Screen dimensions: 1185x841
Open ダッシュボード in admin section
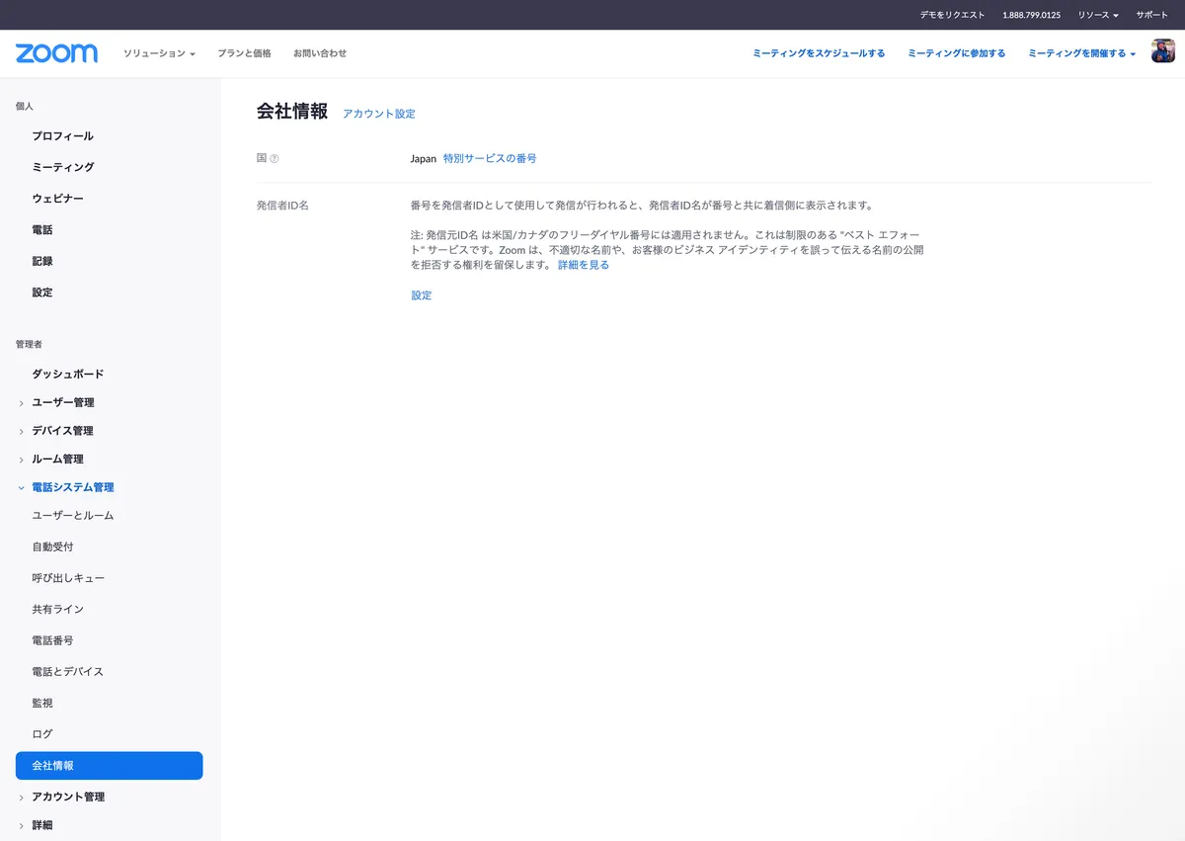(67, 374)
